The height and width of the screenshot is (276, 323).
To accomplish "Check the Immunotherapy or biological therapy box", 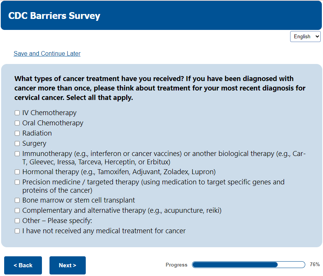I will (x=17, y=154).
